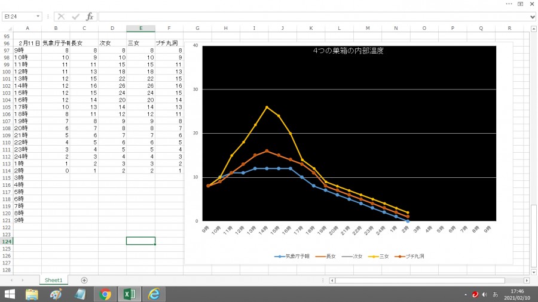Open Ribbon Display Options icon
The width and height of the screenshot is (538, 302).
pyautogui.click(x=521, y=4)
